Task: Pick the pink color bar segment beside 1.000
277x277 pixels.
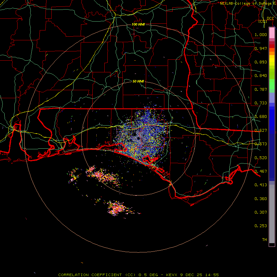Action: tap(272, 33)
